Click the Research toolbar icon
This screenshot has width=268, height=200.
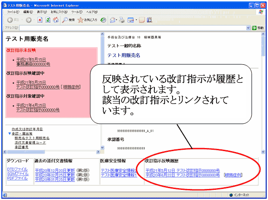(150, 20)
